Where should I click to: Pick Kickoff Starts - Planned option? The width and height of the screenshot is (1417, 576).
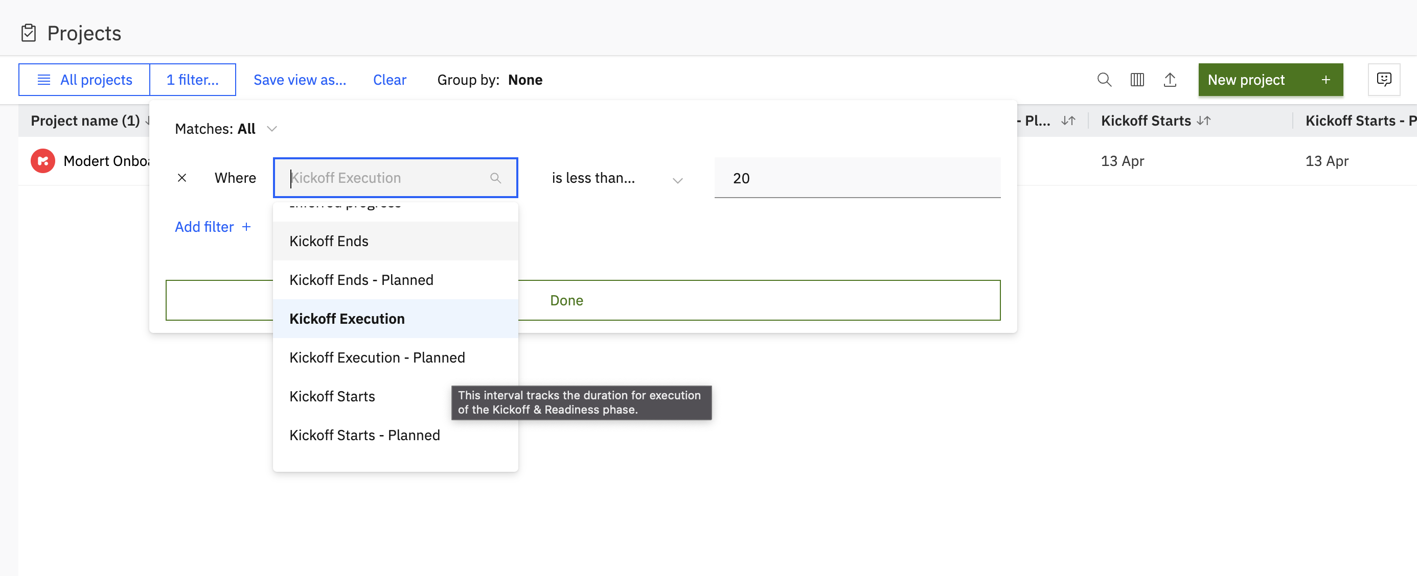click(x=364, y=435)
